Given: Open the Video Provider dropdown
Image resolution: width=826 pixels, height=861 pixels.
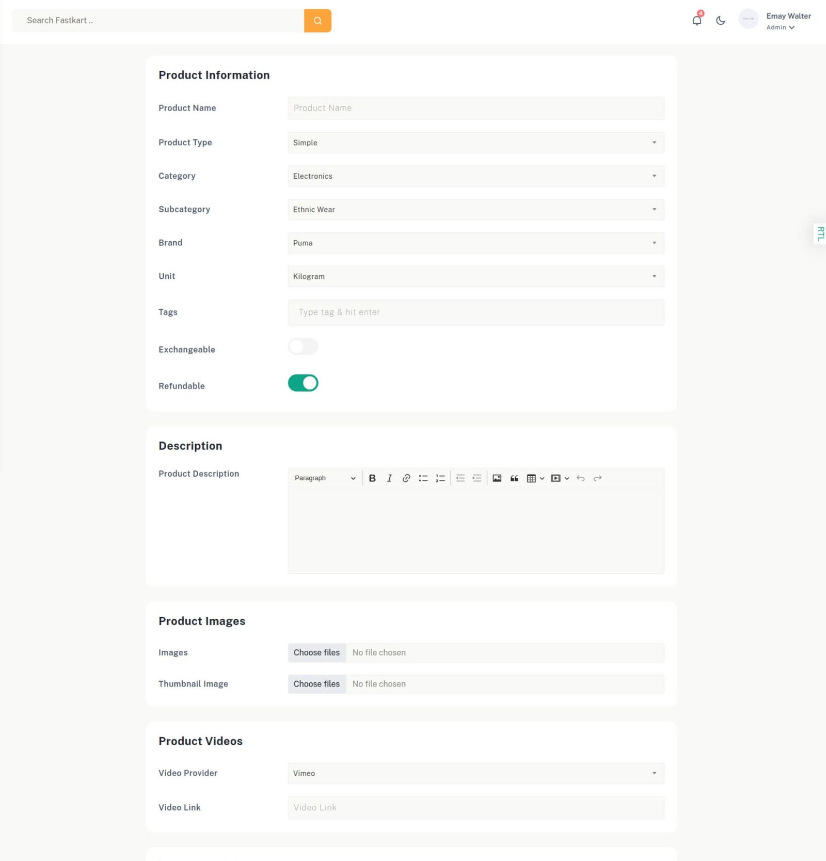Looking at the screenshot, I should [x=475, y=773].
